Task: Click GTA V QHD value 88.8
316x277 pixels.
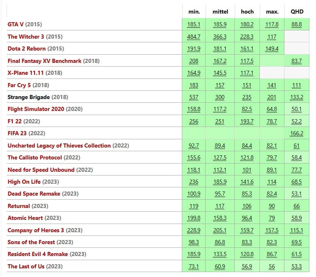Action: point(296,25)
